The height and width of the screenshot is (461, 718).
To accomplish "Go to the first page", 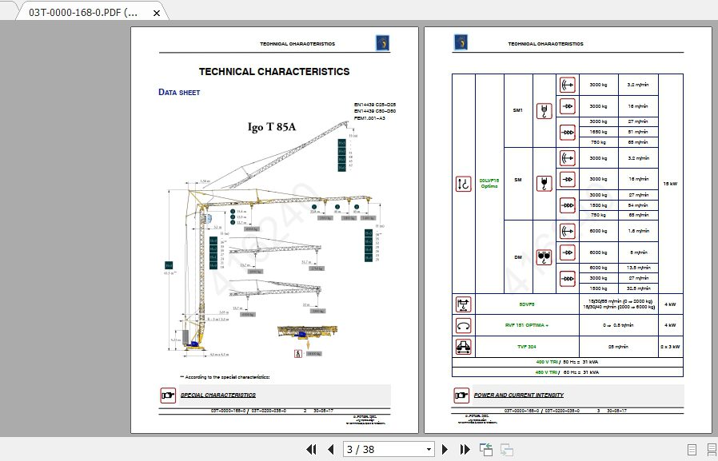I will pos(311,449).
